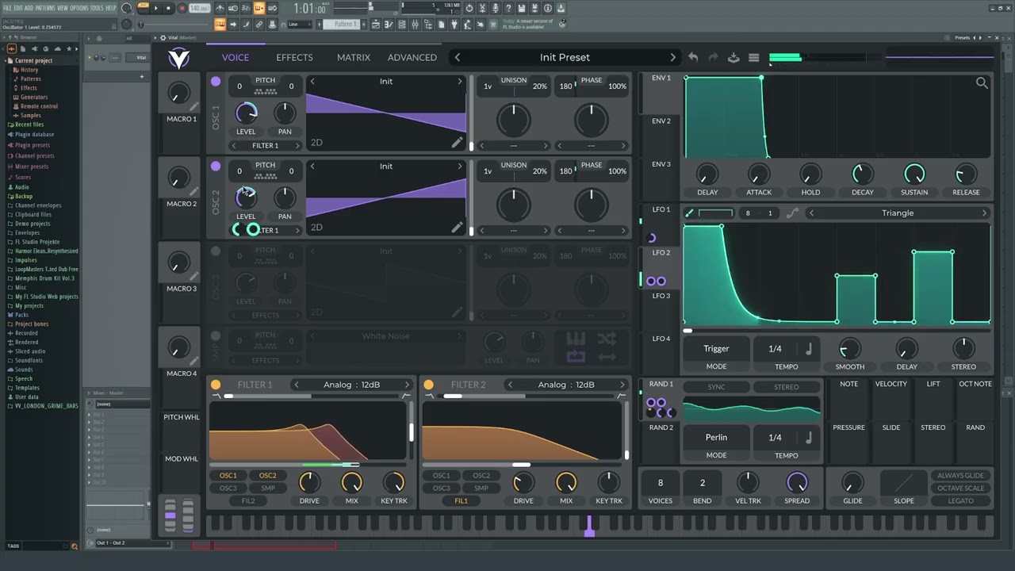Undo the last change in Vital

(x=693, y=57)
